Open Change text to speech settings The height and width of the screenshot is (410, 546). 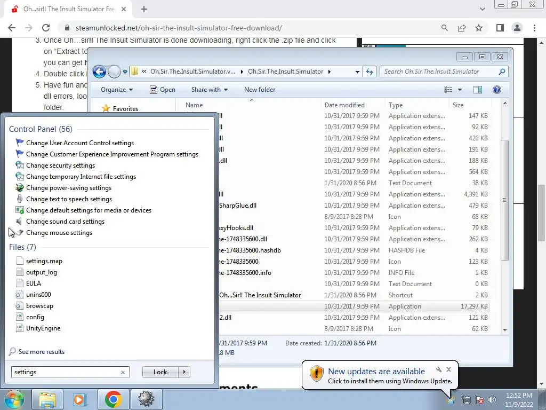[x=69, y=199]
